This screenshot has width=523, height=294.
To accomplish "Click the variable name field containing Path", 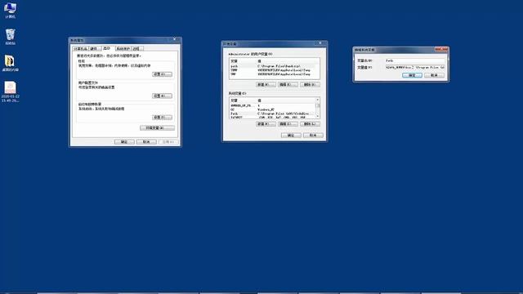I will point(415,60).
